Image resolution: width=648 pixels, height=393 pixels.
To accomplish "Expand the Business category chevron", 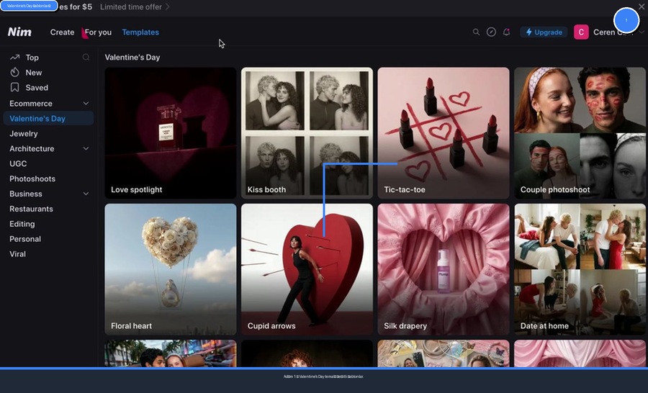I will (x=86, y=194).
